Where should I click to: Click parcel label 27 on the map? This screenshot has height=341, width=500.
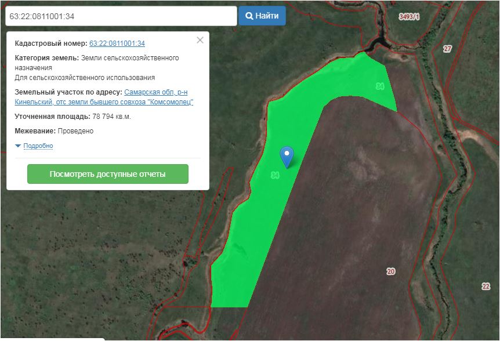447,49
